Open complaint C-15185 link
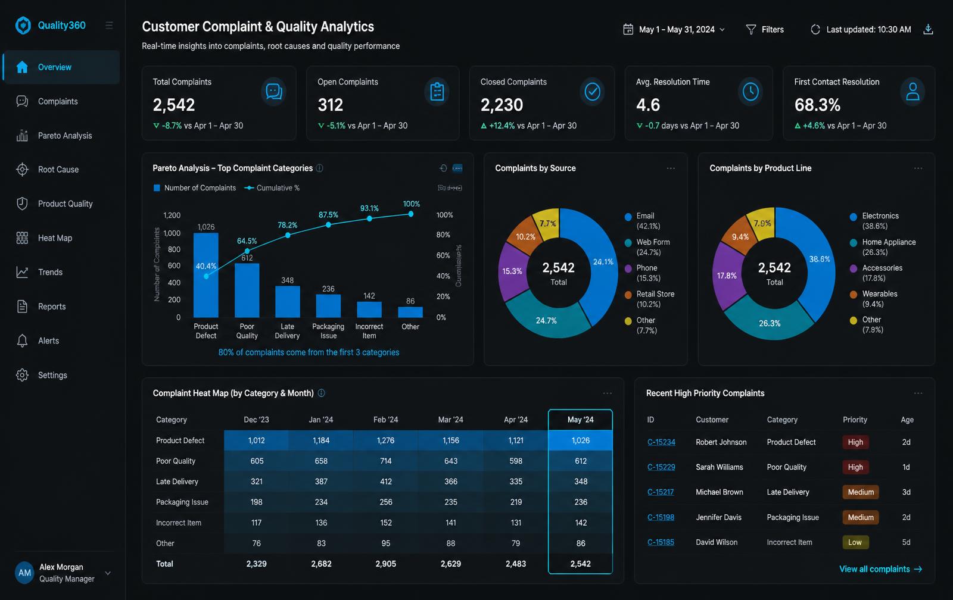This screenshot has width=953, height=600. click(x=661, y=542)
